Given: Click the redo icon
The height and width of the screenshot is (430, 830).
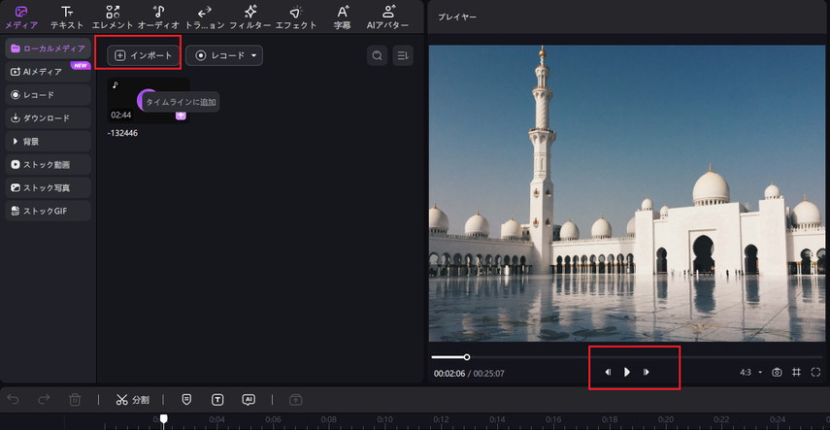Looking at the screenshot, I should tap(44, 400).
